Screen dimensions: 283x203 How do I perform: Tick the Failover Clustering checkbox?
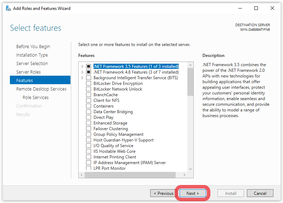click(x=89, y=129)
